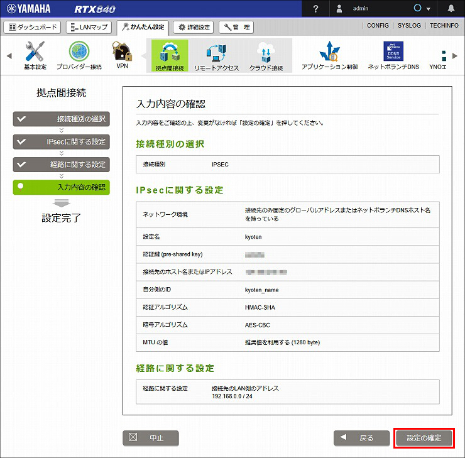Click the Yamaha logo

pyautogui.click(x=28, y=9)
